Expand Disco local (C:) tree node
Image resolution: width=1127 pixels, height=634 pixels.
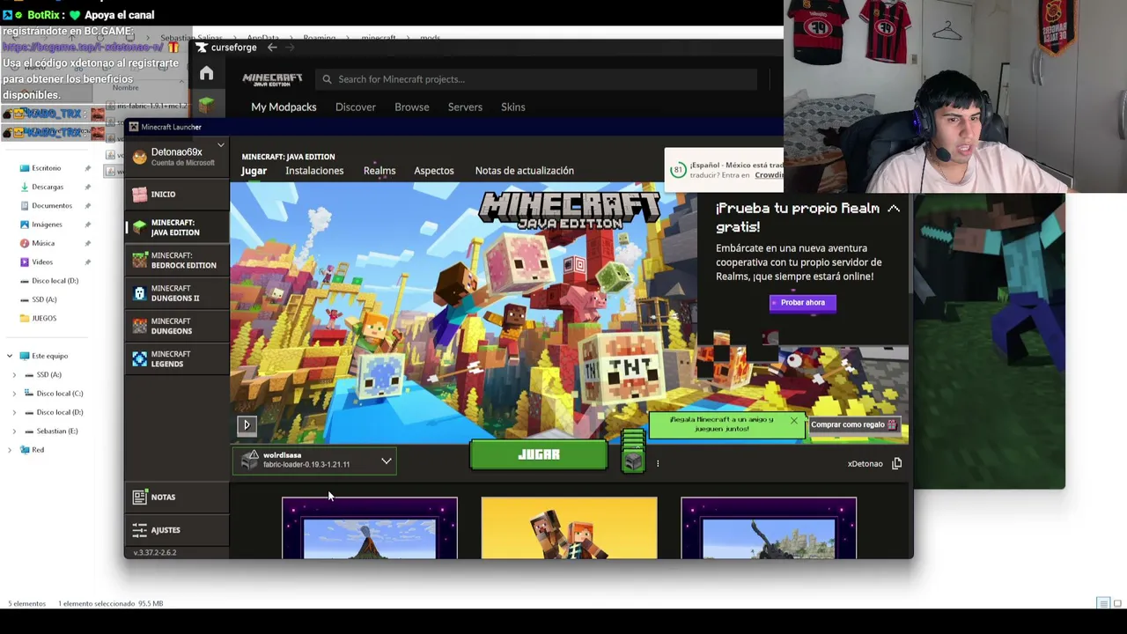click(x=14, y=394)
